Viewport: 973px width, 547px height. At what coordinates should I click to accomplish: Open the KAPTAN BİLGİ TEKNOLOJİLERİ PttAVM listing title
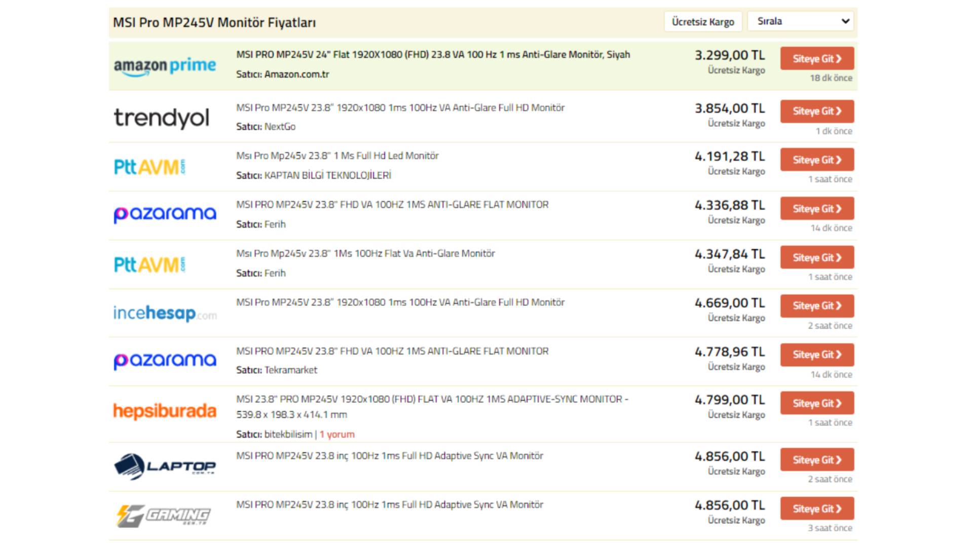tap(337, 156)
